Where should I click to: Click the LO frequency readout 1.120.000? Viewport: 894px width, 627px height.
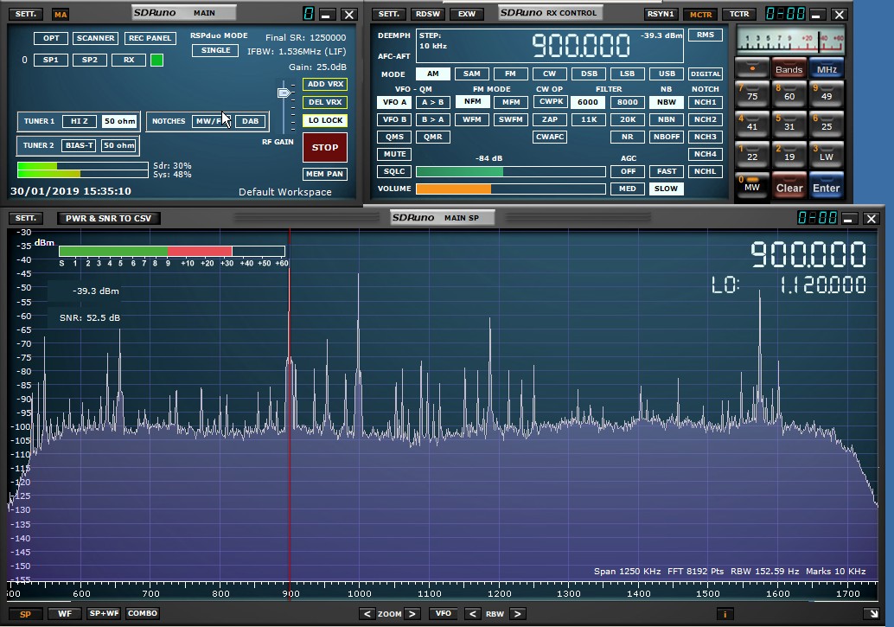[x=822, y=285]
